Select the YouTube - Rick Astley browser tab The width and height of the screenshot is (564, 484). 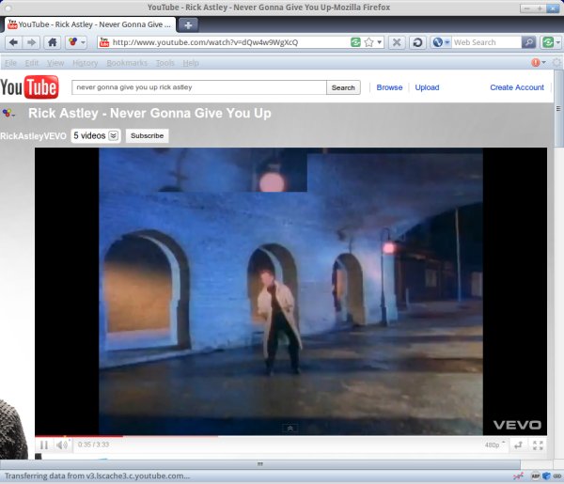90,24
